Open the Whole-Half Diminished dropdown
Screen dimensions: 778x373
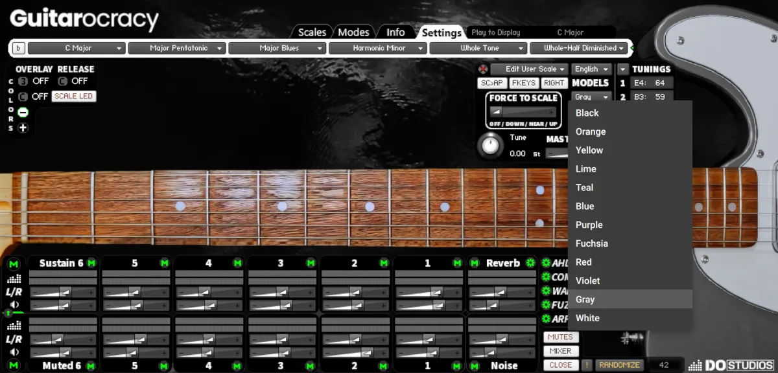coord(579,48)
